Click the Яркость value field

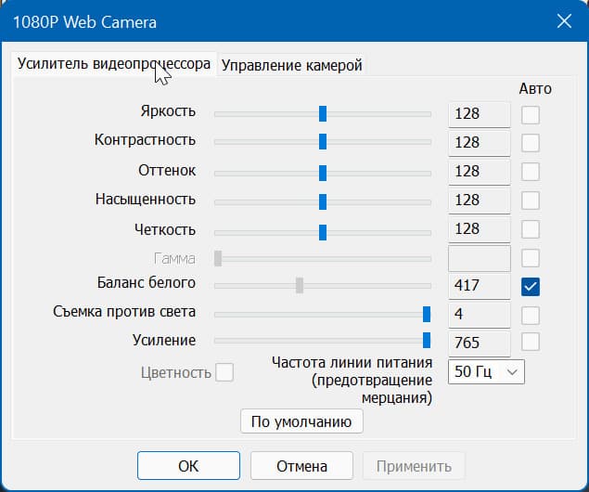tap(479, 114)
